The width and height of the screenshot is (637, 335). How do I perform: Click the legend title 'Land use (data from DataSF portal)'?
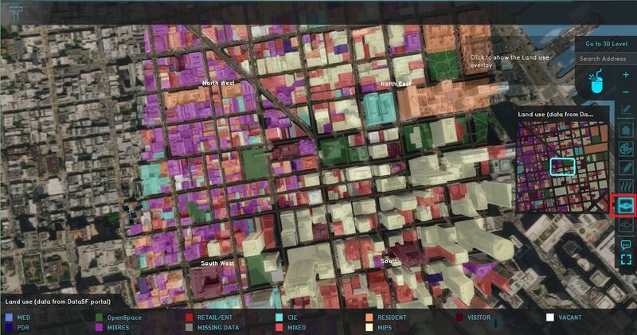[x=57, y=302]
